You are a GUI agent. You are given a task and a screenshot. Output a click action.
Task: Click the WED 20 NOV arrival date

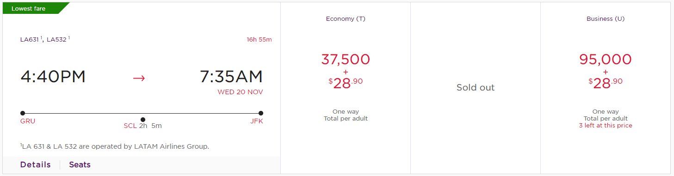point(240,92)
